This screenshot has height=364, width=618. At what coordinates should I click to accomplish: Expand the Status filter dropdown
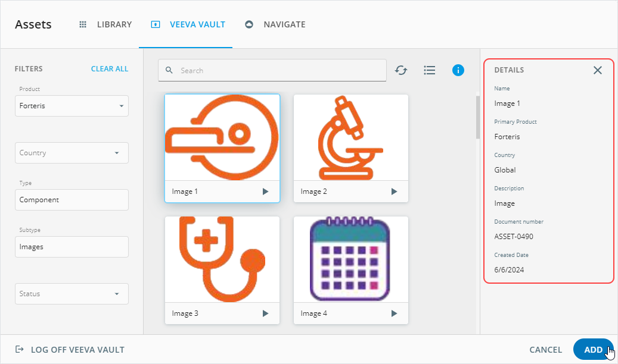point(72,294)
